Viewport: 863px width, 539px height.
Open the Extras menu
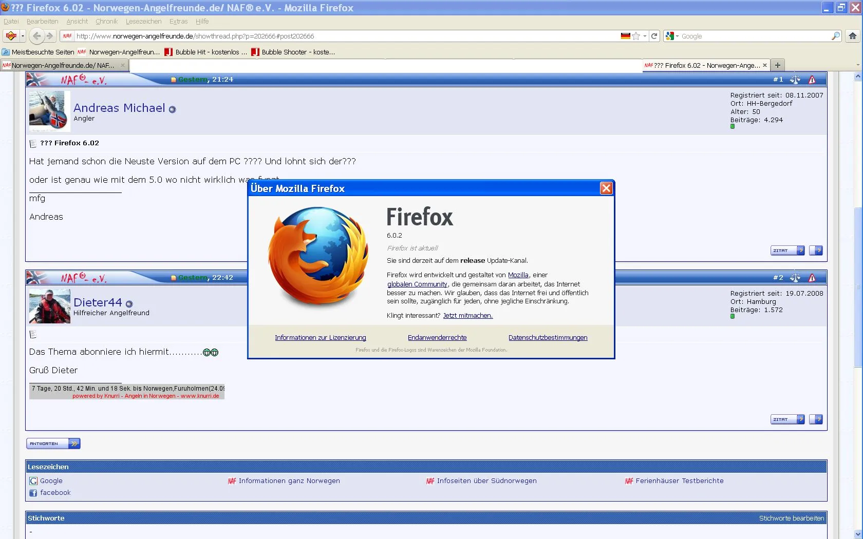[178, 22]
